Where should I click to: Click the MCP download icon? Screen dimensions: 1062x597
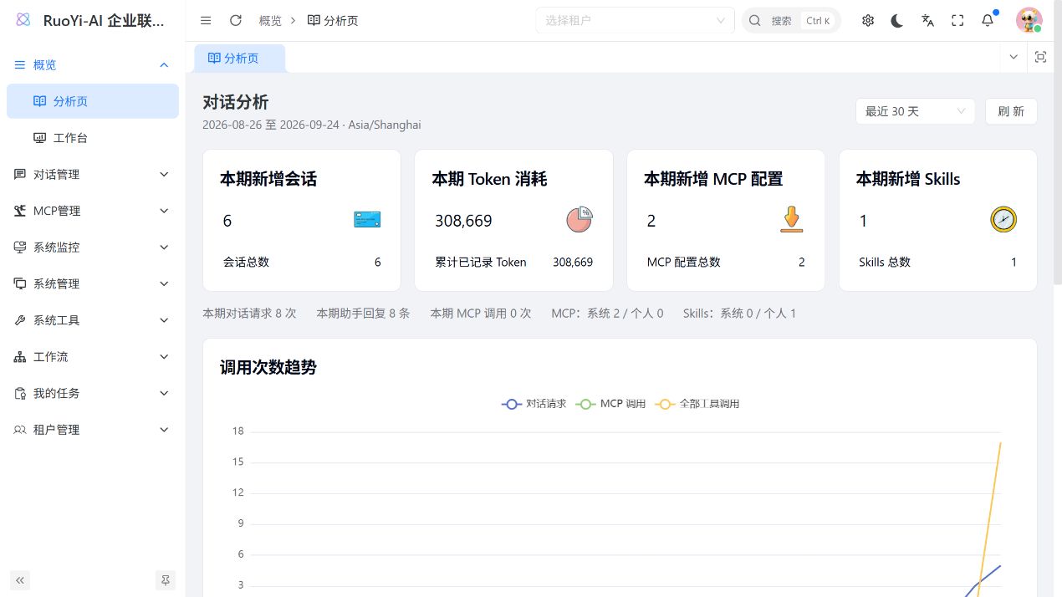(x=791, y=220)
